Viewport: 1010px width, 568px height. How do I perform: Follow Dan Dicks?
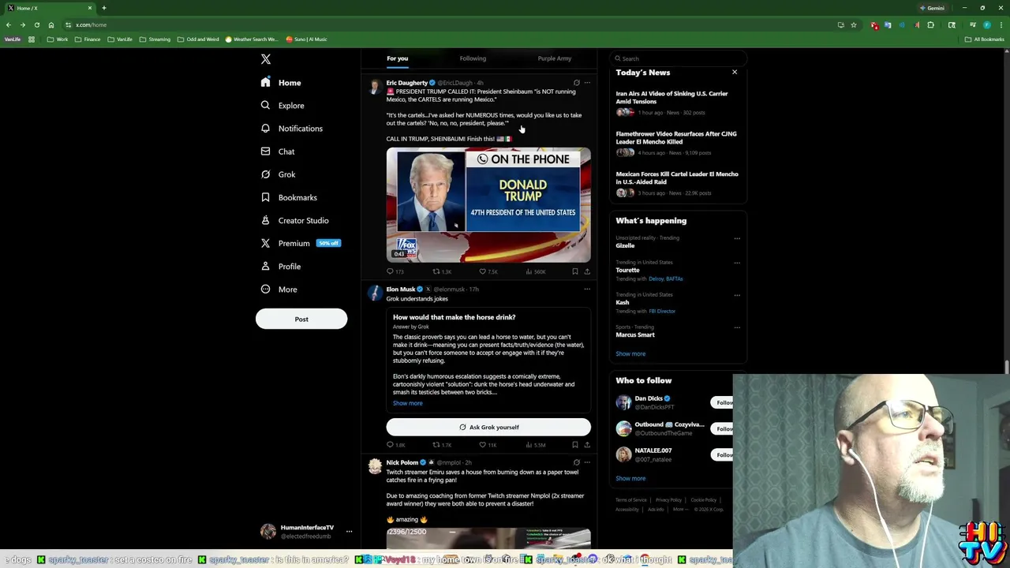(722, 402)
